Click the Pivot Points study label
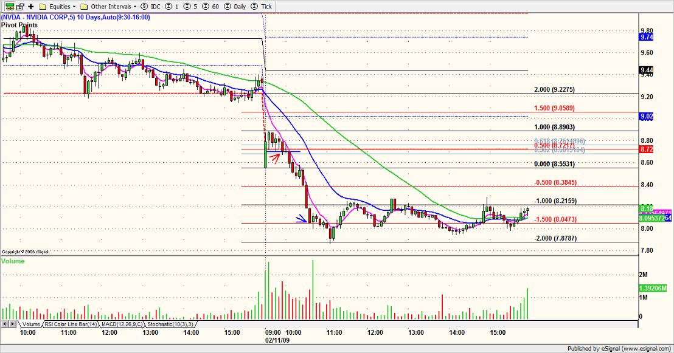The image size is (674, 353). [19, 25]
